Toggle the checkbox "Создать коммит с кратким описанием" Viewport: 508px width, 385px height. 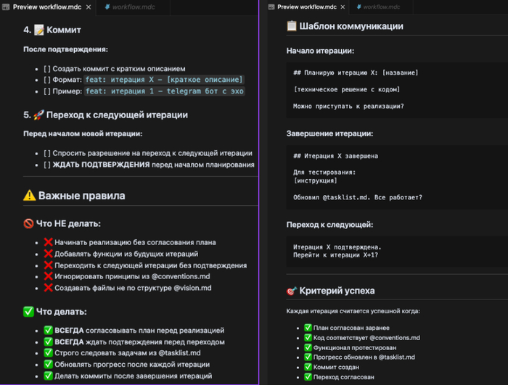pos(46,68)
